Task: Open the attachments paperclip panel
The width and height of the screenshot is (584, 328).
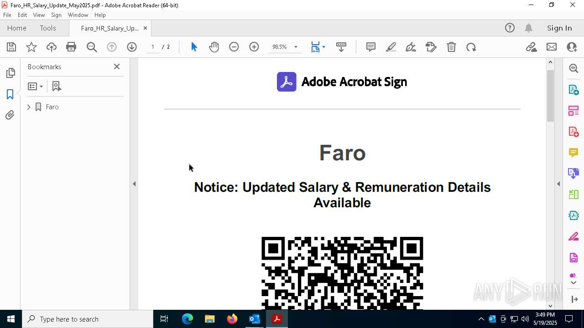Action: (10, 115)
